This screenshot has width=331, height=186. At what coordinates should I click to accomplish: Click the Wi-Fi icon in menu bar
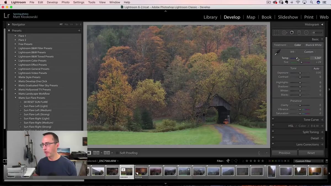coord(298,2)
